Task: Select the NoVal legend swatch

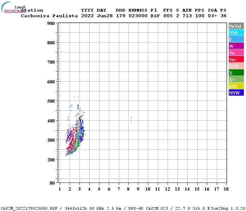Action: click(x=236, y=26)
